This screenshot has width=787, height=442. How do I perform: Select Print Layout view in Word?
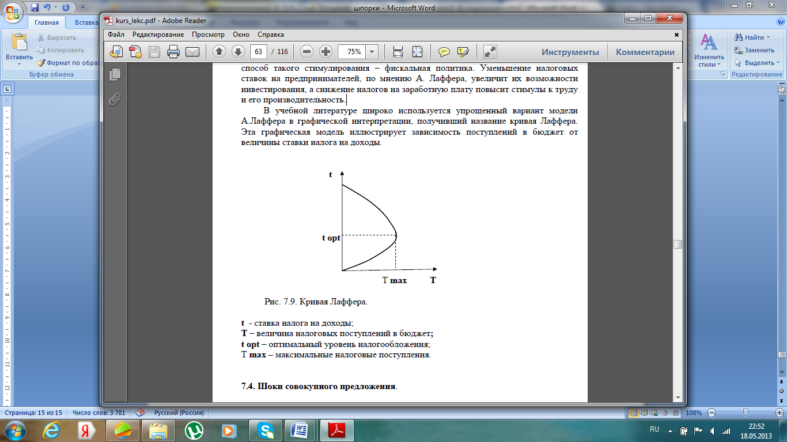pos(634,413)
